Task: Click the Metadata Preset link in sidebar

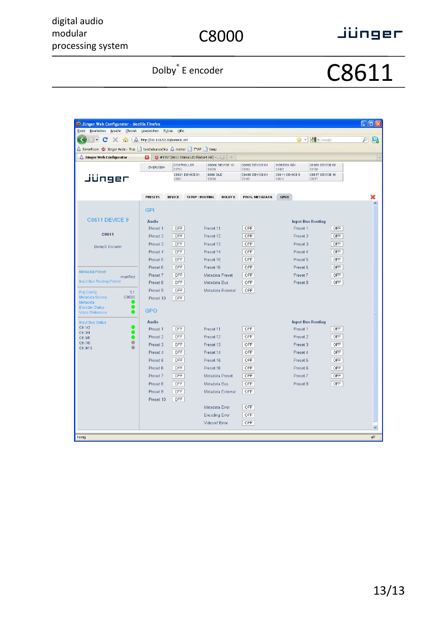Action: point(93,272)
